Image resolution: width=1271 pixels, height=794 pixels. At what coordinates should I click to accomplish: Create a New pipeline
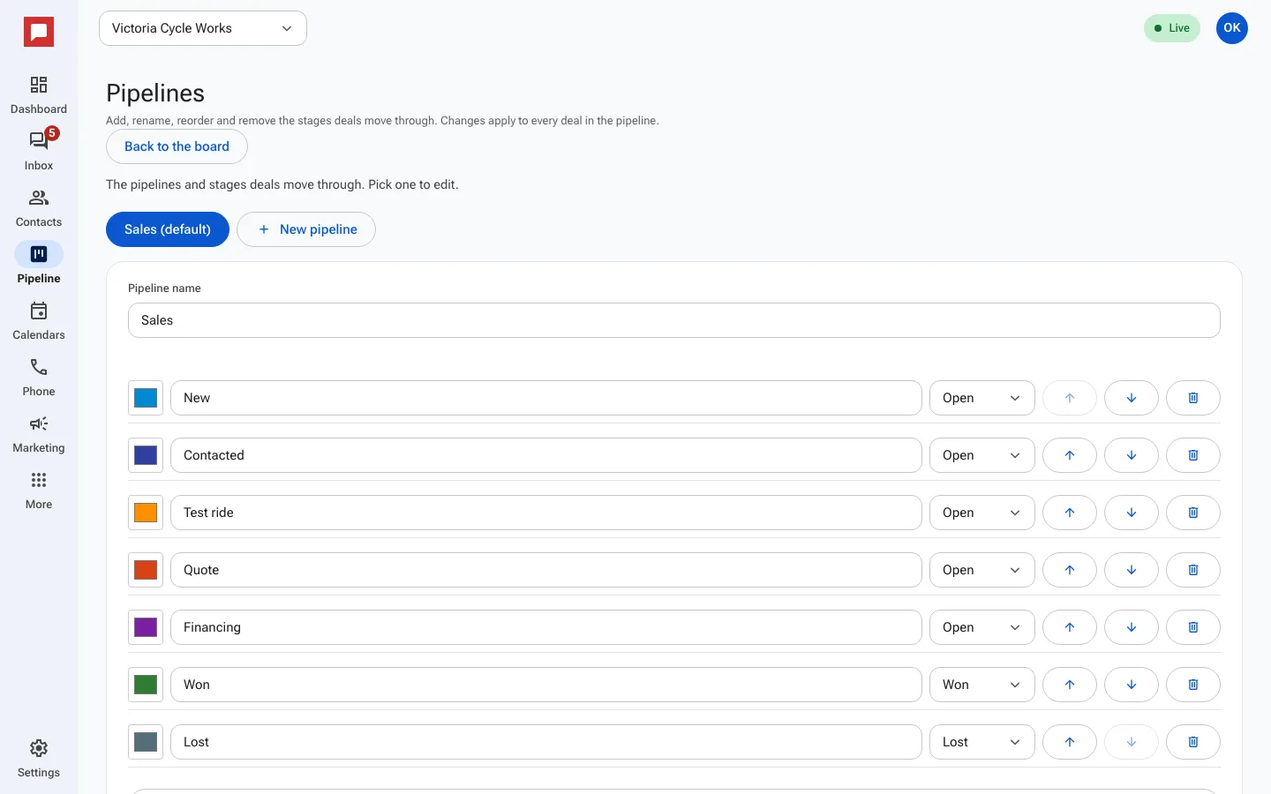coord(306,229)
